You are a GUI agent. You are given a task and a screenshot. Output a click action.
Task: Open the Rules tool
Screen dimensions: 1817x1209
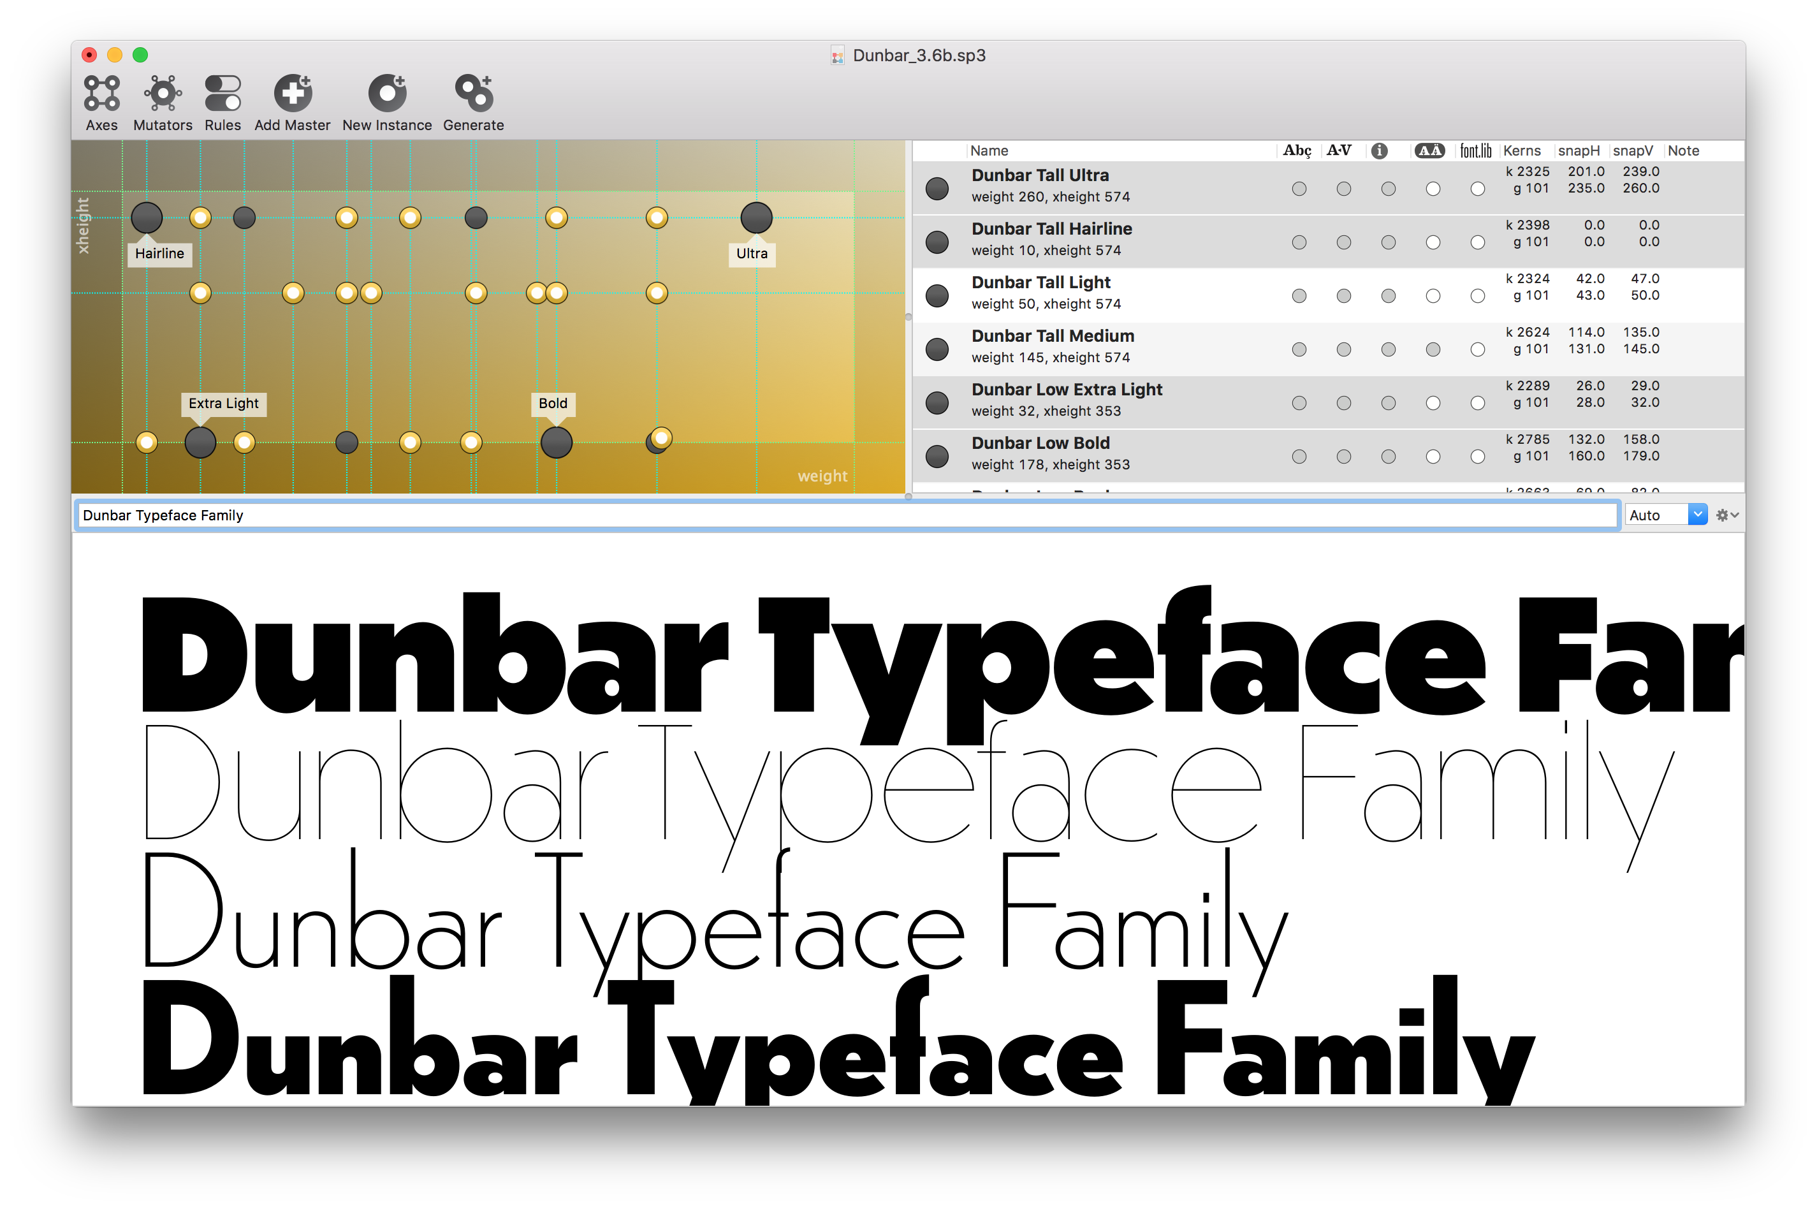[x=223, y=103]
